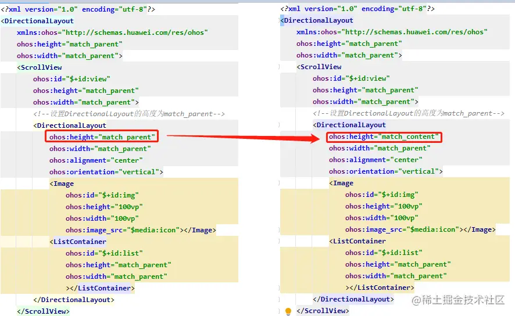This screenshot has width=515, height=316.
Task: Click the xml version declaration in right pane
Action: click(357, 9)
